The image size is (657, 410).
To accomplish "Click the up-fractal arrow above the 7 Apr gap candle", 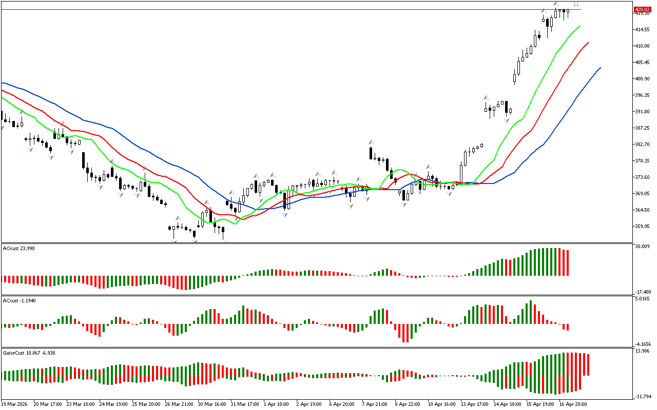I will coord(370,141).
